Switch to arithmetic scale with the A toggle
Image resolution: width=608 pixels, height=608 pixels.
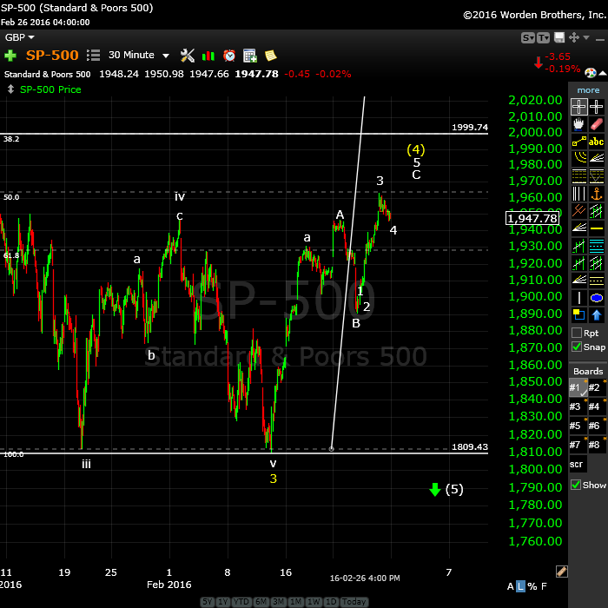[x=511, y=586]
